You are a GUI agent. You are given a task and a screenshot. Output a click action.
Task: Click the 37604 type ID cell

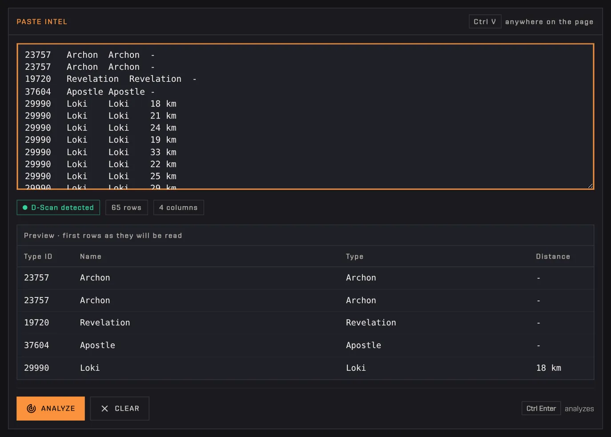tap(36, 345)
